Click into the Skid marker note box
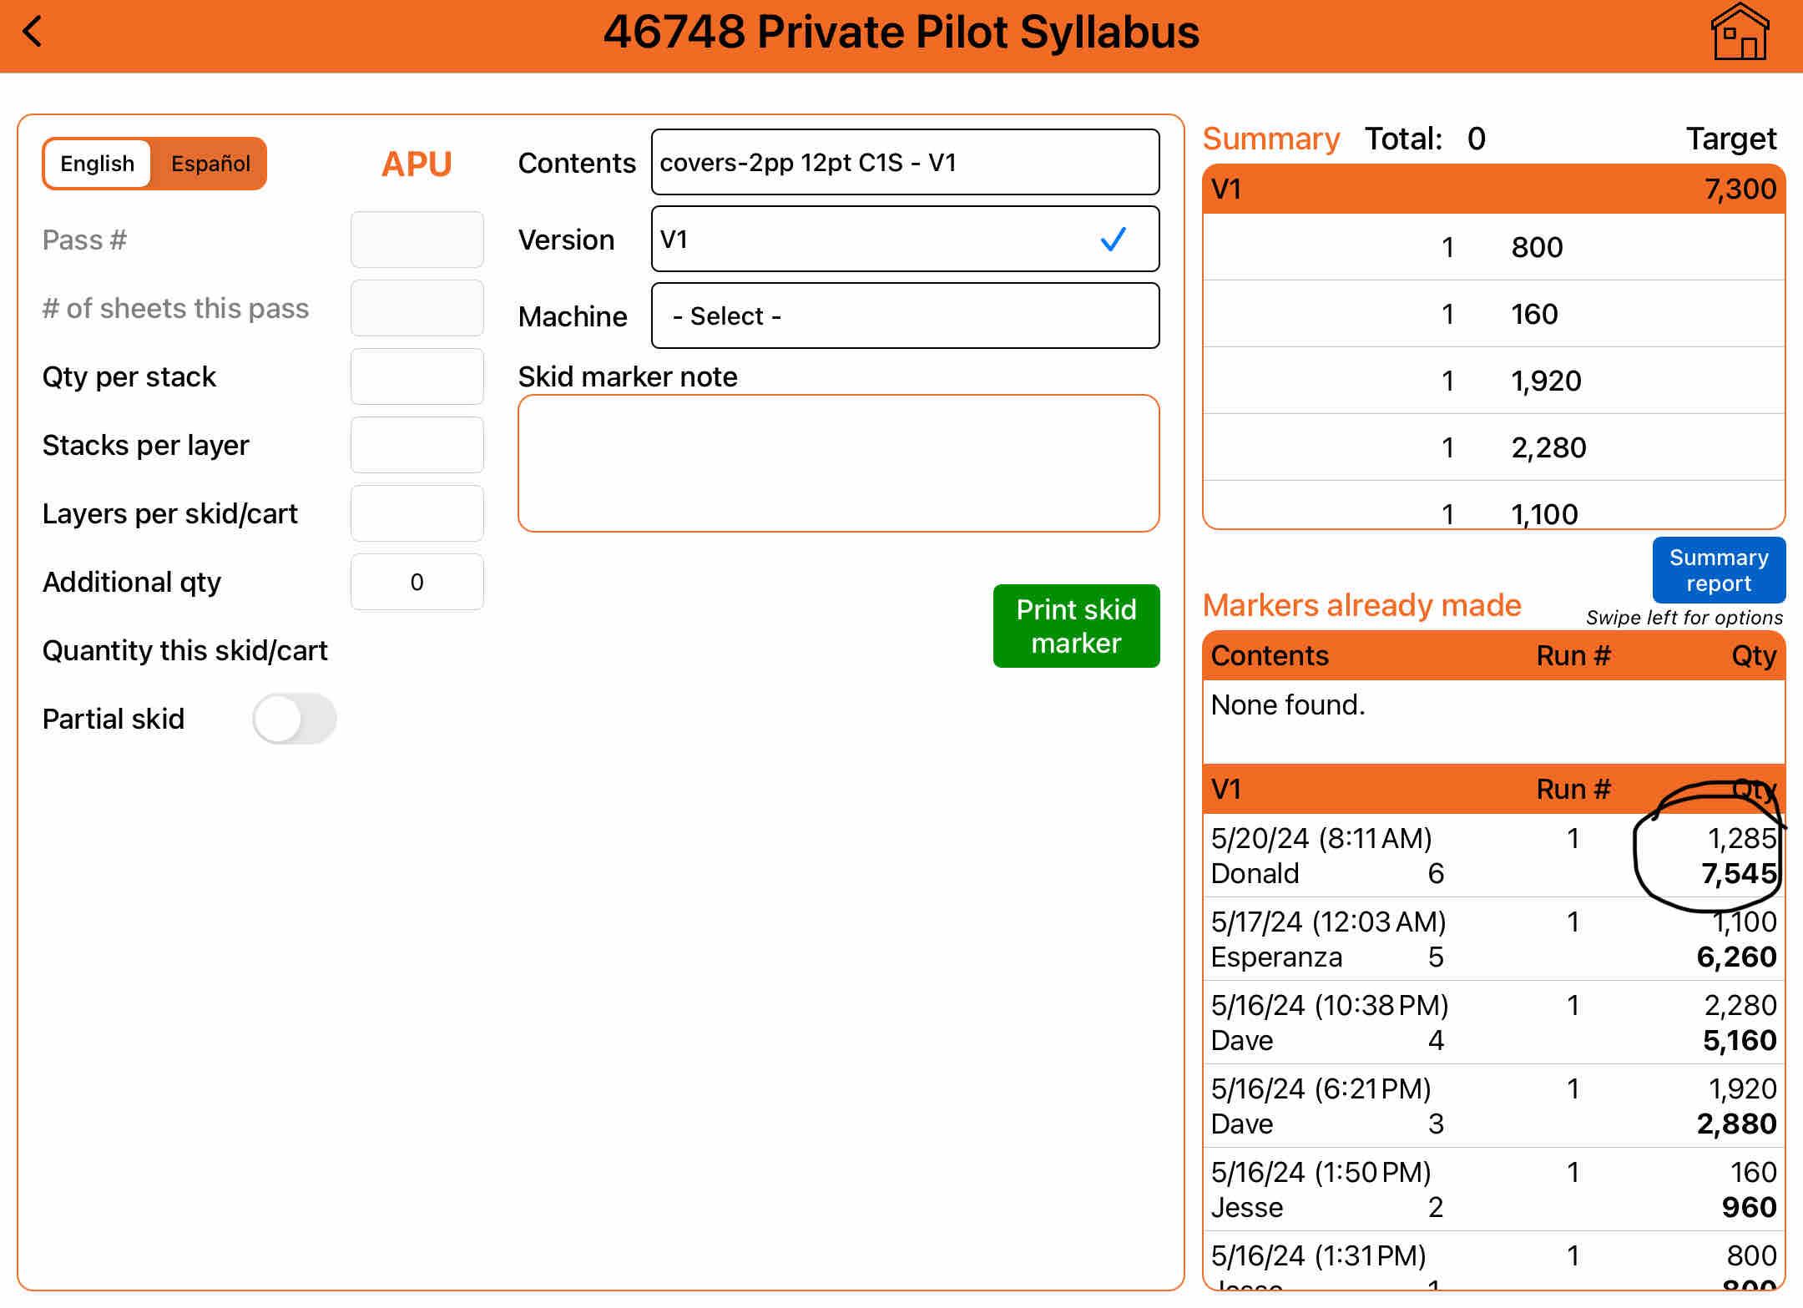Image resolution: width=1803 pixels, height=1308 pixels. coord(838,463)
